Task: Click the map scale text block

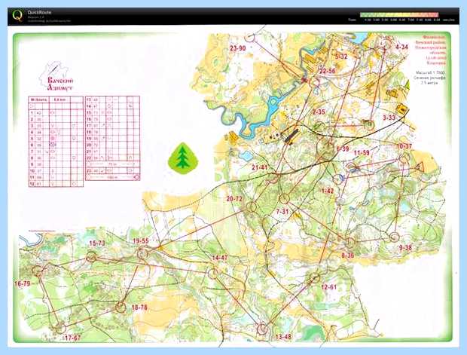Action: pos(429,78)
